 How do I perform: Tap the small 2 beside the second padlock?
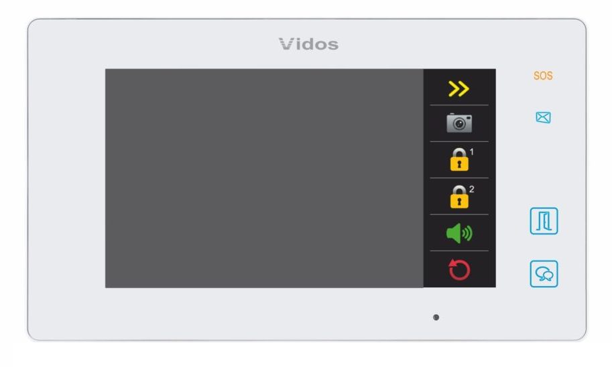pyautogui.click(x=471, y=189)
